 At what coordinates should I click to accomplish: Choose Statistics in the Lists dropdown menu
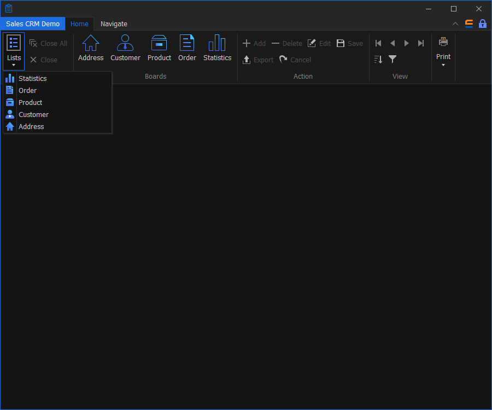[57, 78]
